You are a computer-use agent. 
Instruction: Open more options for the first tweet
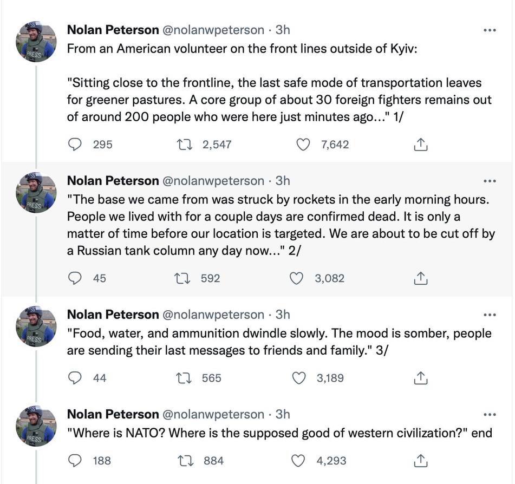click(490, 30)
